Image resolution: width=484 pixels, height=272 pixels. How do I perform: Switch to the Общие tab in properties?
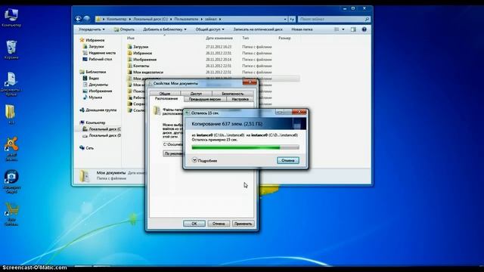point(165,93)
